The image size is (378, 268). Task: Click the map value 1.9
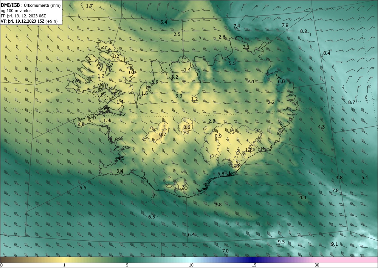107,120
